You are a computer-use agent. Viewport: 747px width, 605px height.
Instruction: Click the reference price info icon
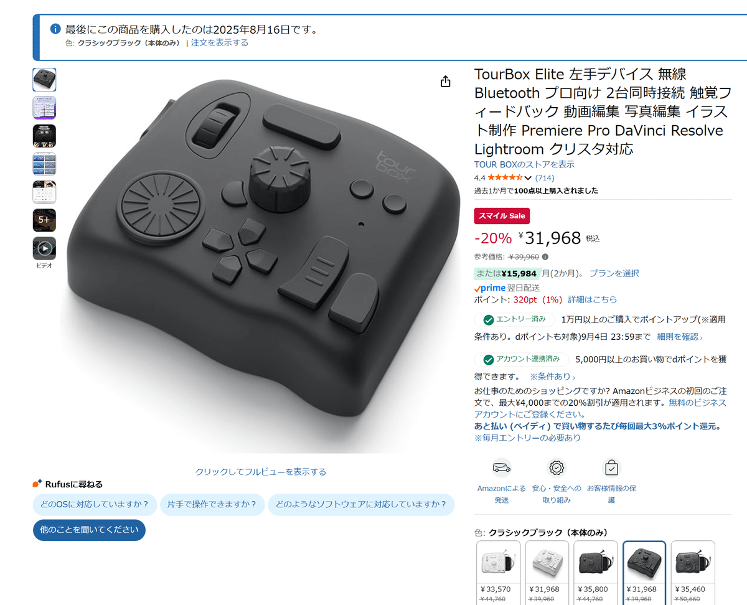click(545, 256)
